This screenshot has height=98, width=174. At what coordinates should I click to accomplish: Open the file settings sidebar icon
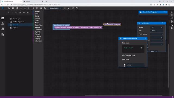[3, 34]
